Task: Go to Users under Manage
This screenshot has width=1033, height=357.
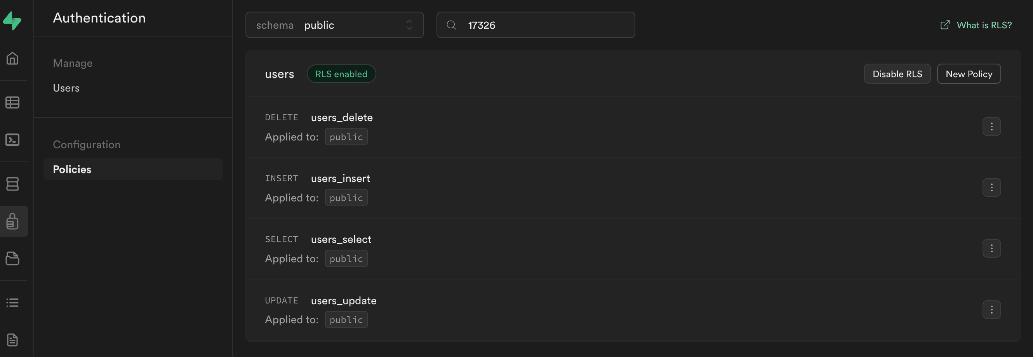Action: click(x=66, y=88)
